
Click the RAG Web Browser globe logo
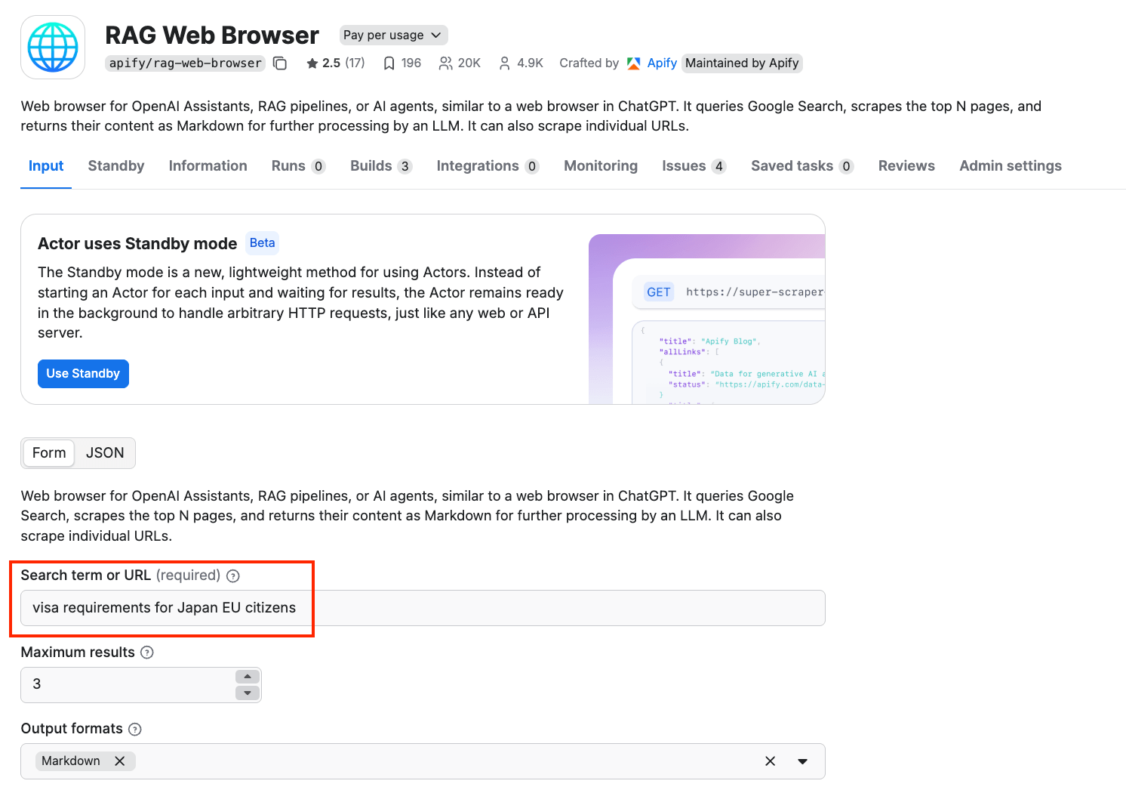[x=53, y=47]
